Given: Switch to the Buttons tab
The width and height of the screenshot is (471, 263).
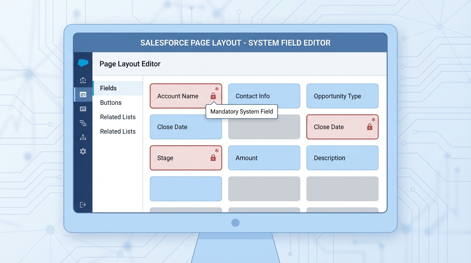Looking at the screenshot, I should [x=111, y=102].
